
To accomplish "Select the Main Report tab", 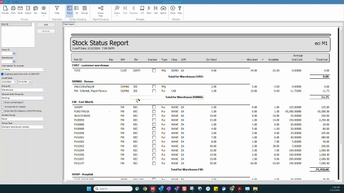I will (x=69, y=24).
